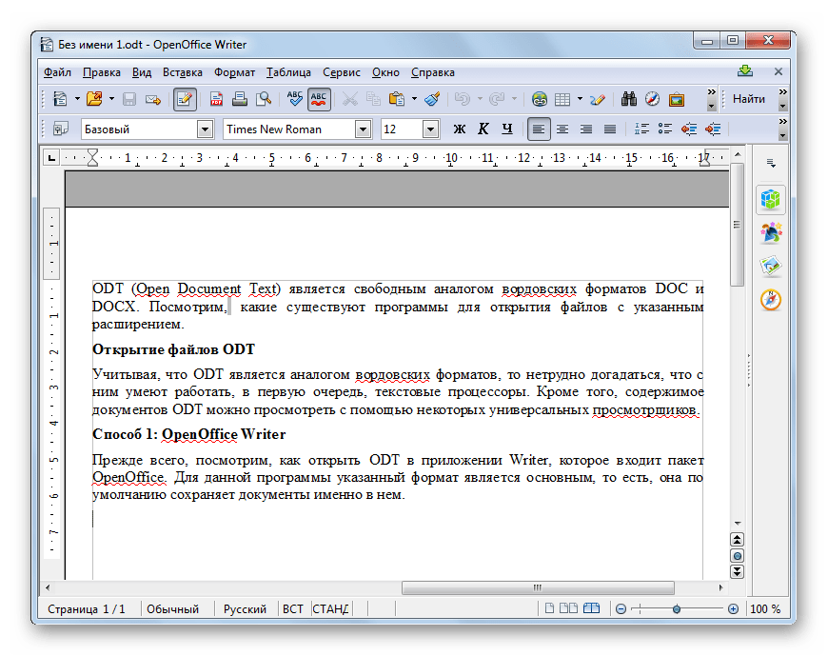Open Page Preview magnifier icon
Screen dimensions: 828x656
pyautogui.click(x=264, y=99)
